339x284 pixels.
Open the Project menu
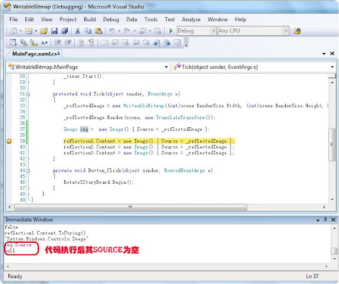68,19
